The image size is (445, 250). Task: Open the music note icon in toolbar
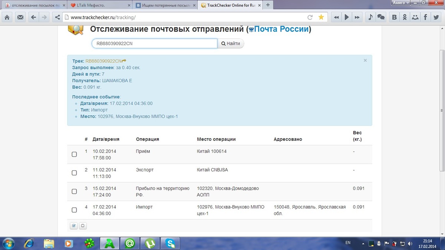click(370, 17)
